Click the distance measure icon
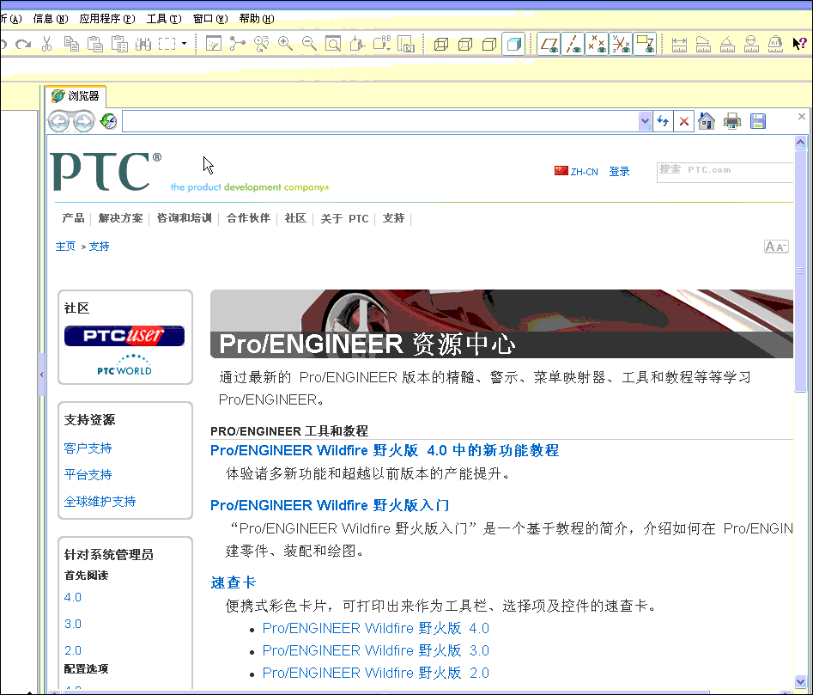This screenshot has height=695, width=813. pyautogui.click(x=679, y=44)
